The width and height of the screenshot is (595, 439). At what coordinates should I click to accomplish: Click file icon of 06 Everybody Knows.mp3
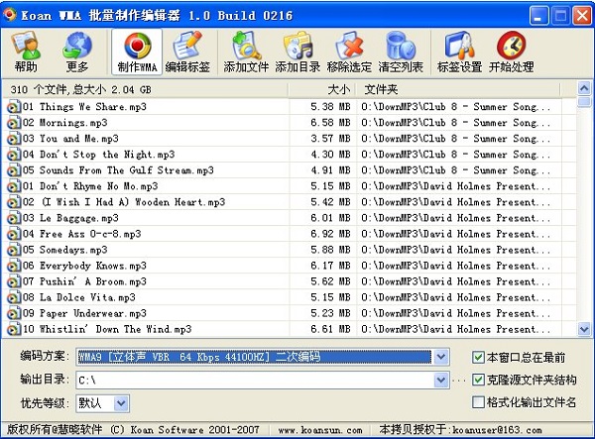(x=14, y=267)
